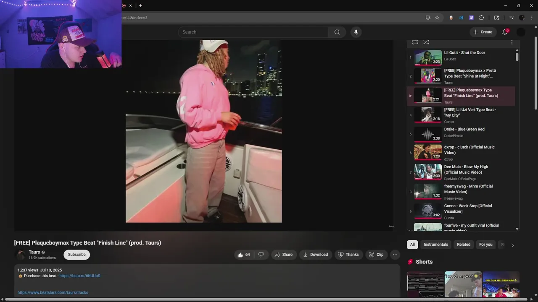The height and width of the screenshot is (302, 538).
Task: Click the horizontal page scrollbar at bottom
Action: tap(265, 299)
